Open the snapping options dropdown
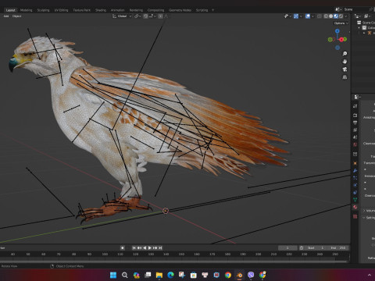Viewport: 375px width, 281px height. tap(152, 16)
